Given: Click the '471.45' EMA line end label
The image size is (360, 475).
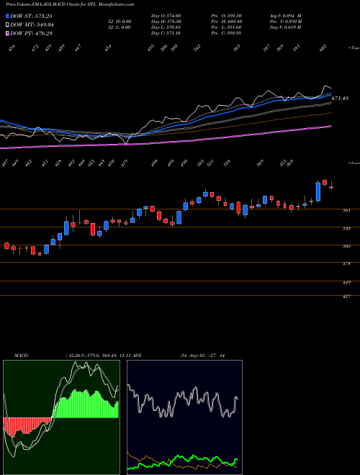Looking at the screenshot, I should click(x=340, y=98).
